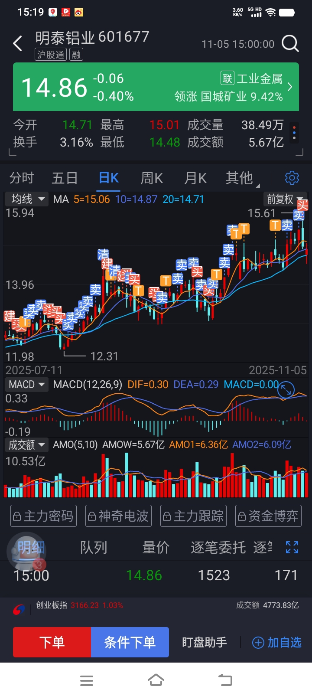Image resolution: width=312 pixels, height=699 pixels.
Task: Tap the blue 条件下单 button
Action: point(130,642)
